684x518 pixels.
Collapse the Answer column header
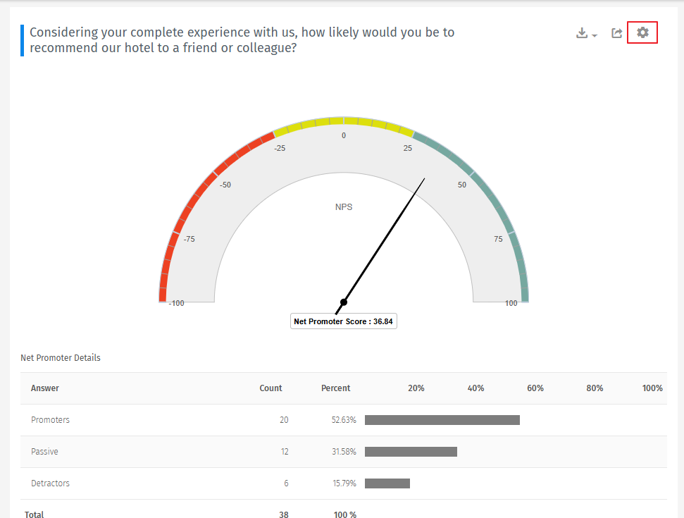[46, 388]
